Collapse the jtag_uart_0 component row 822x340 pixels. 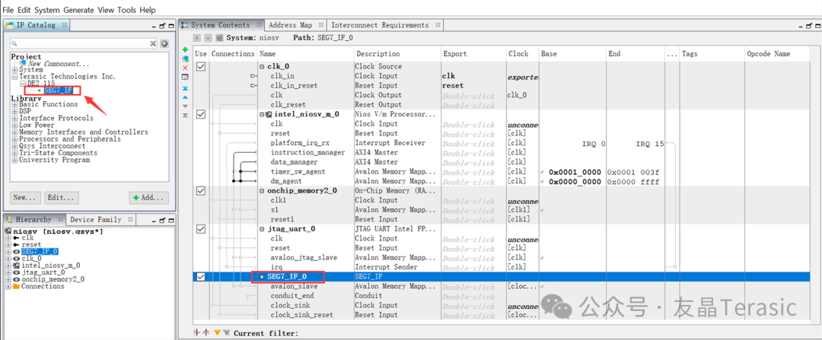coord(262,229)
